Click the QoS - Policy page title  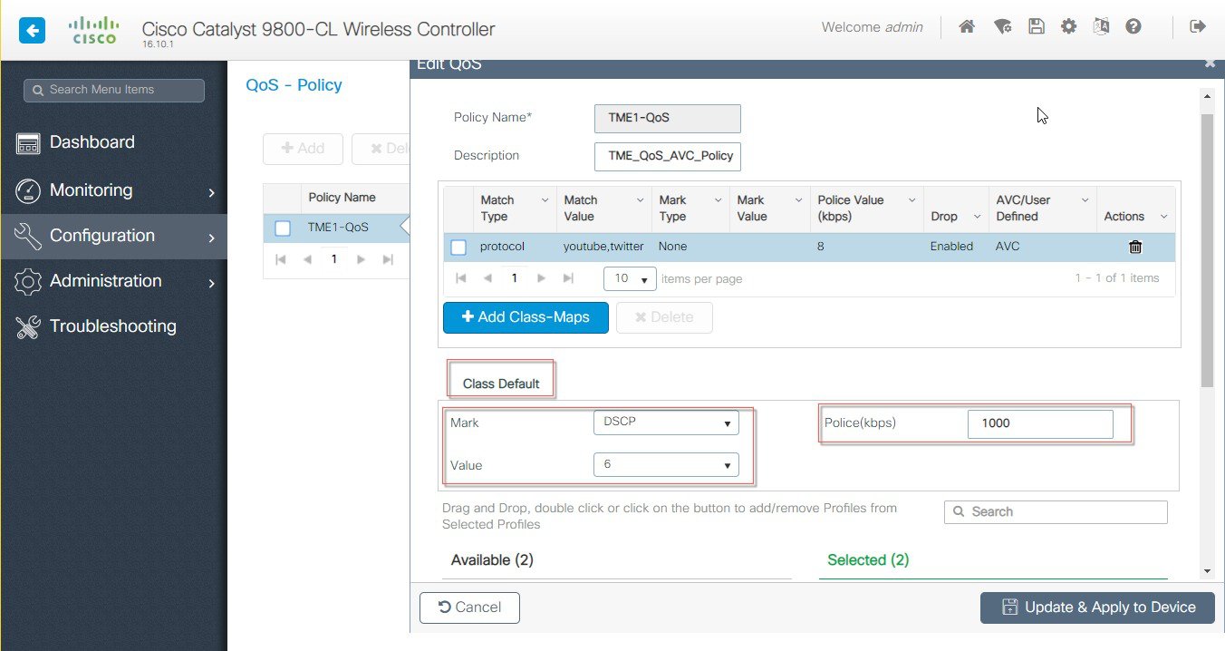294,85
